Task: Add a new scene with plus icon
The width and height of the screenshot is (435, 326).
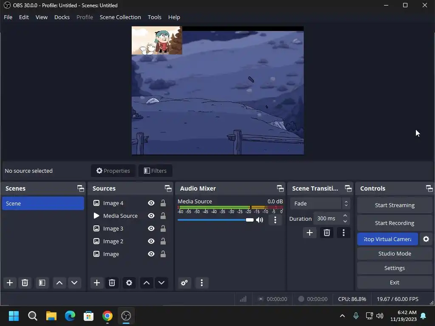Action: [x=10, y=283]
